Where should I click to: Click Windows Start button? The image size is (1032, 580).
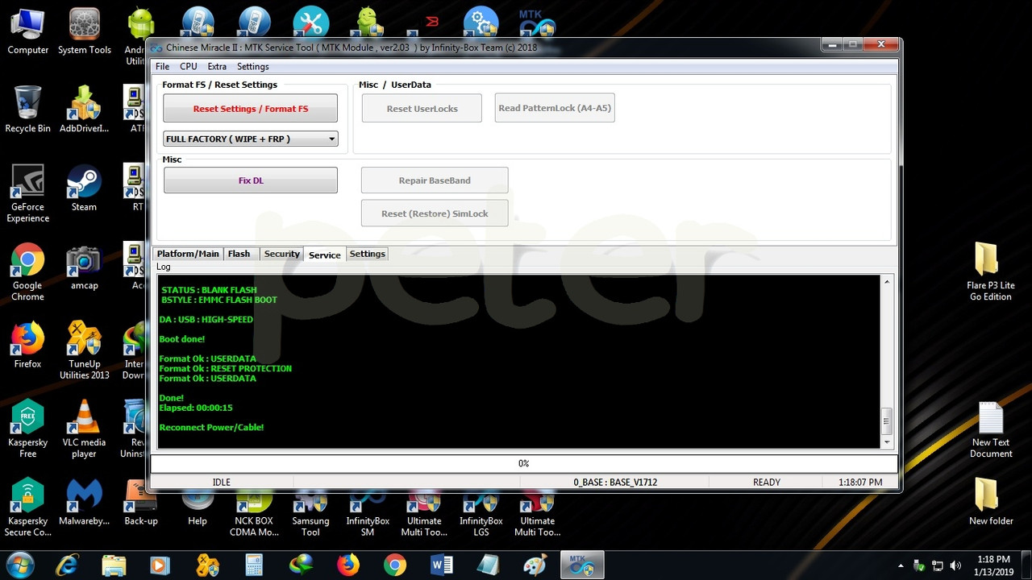coord(20,565)
